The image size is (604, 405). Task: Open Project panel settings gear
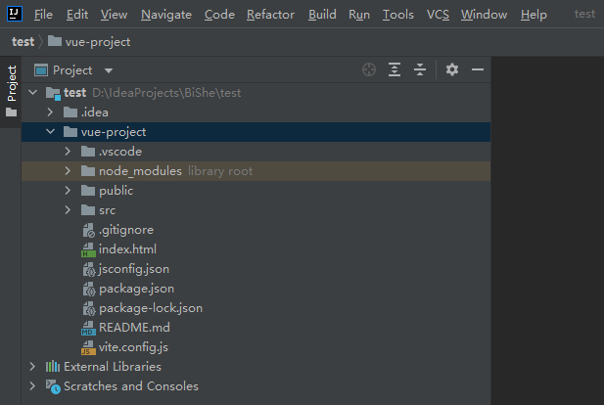[x=451, y=69]
